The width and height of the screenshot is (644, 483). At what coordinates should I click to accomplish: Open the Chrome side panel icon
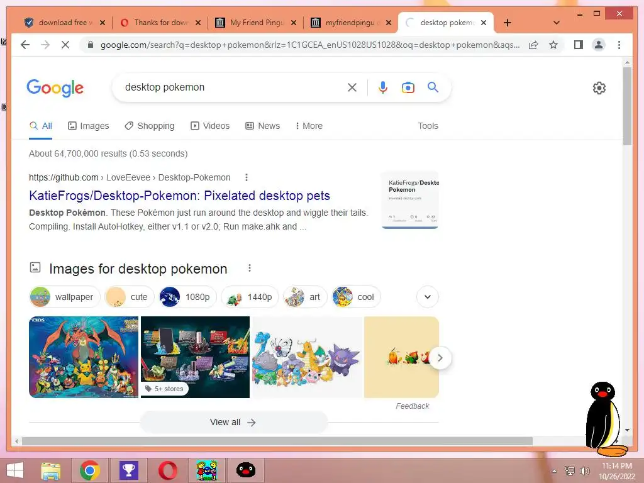click(x=579, y=45)
